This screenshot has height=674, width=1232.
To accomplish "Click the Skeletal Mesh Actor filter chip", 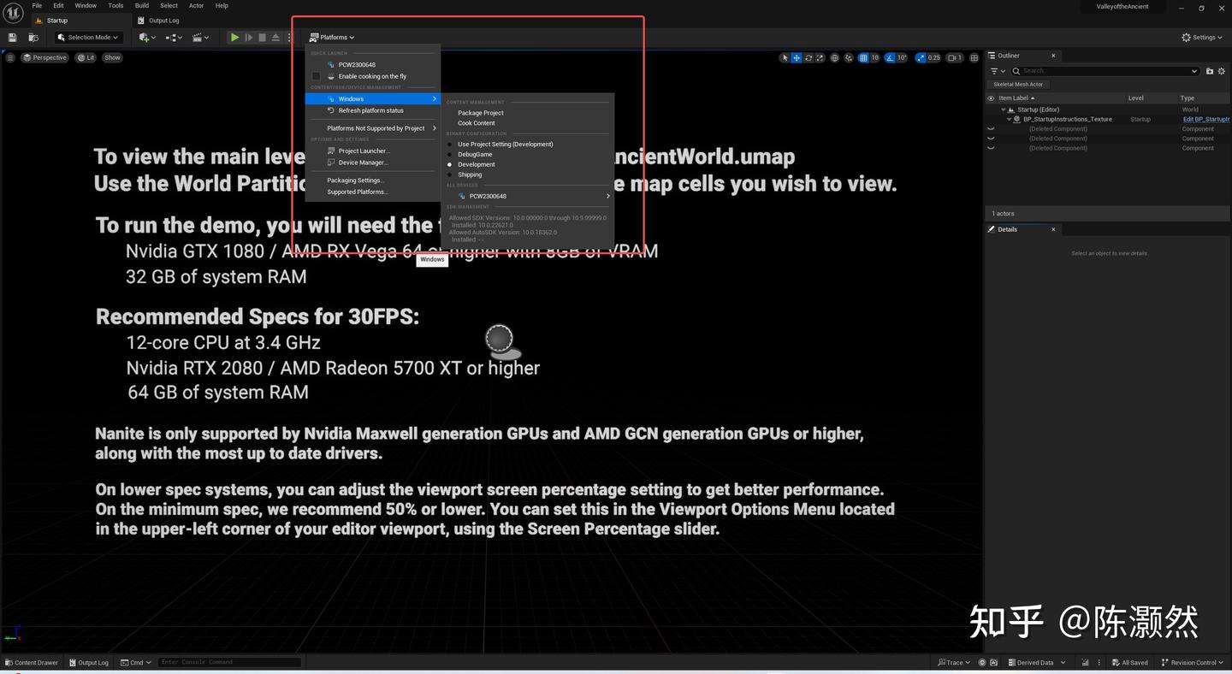I will pos(1018,85).
